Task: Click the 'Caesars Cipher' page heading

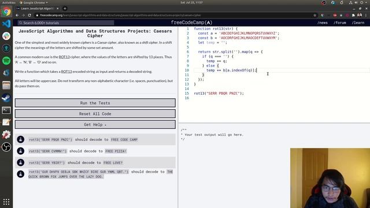Action: (95, 34)
